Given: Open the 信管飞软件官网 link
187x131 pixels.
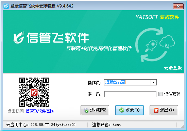Looking at the screenshot, I should click(40, 111).
